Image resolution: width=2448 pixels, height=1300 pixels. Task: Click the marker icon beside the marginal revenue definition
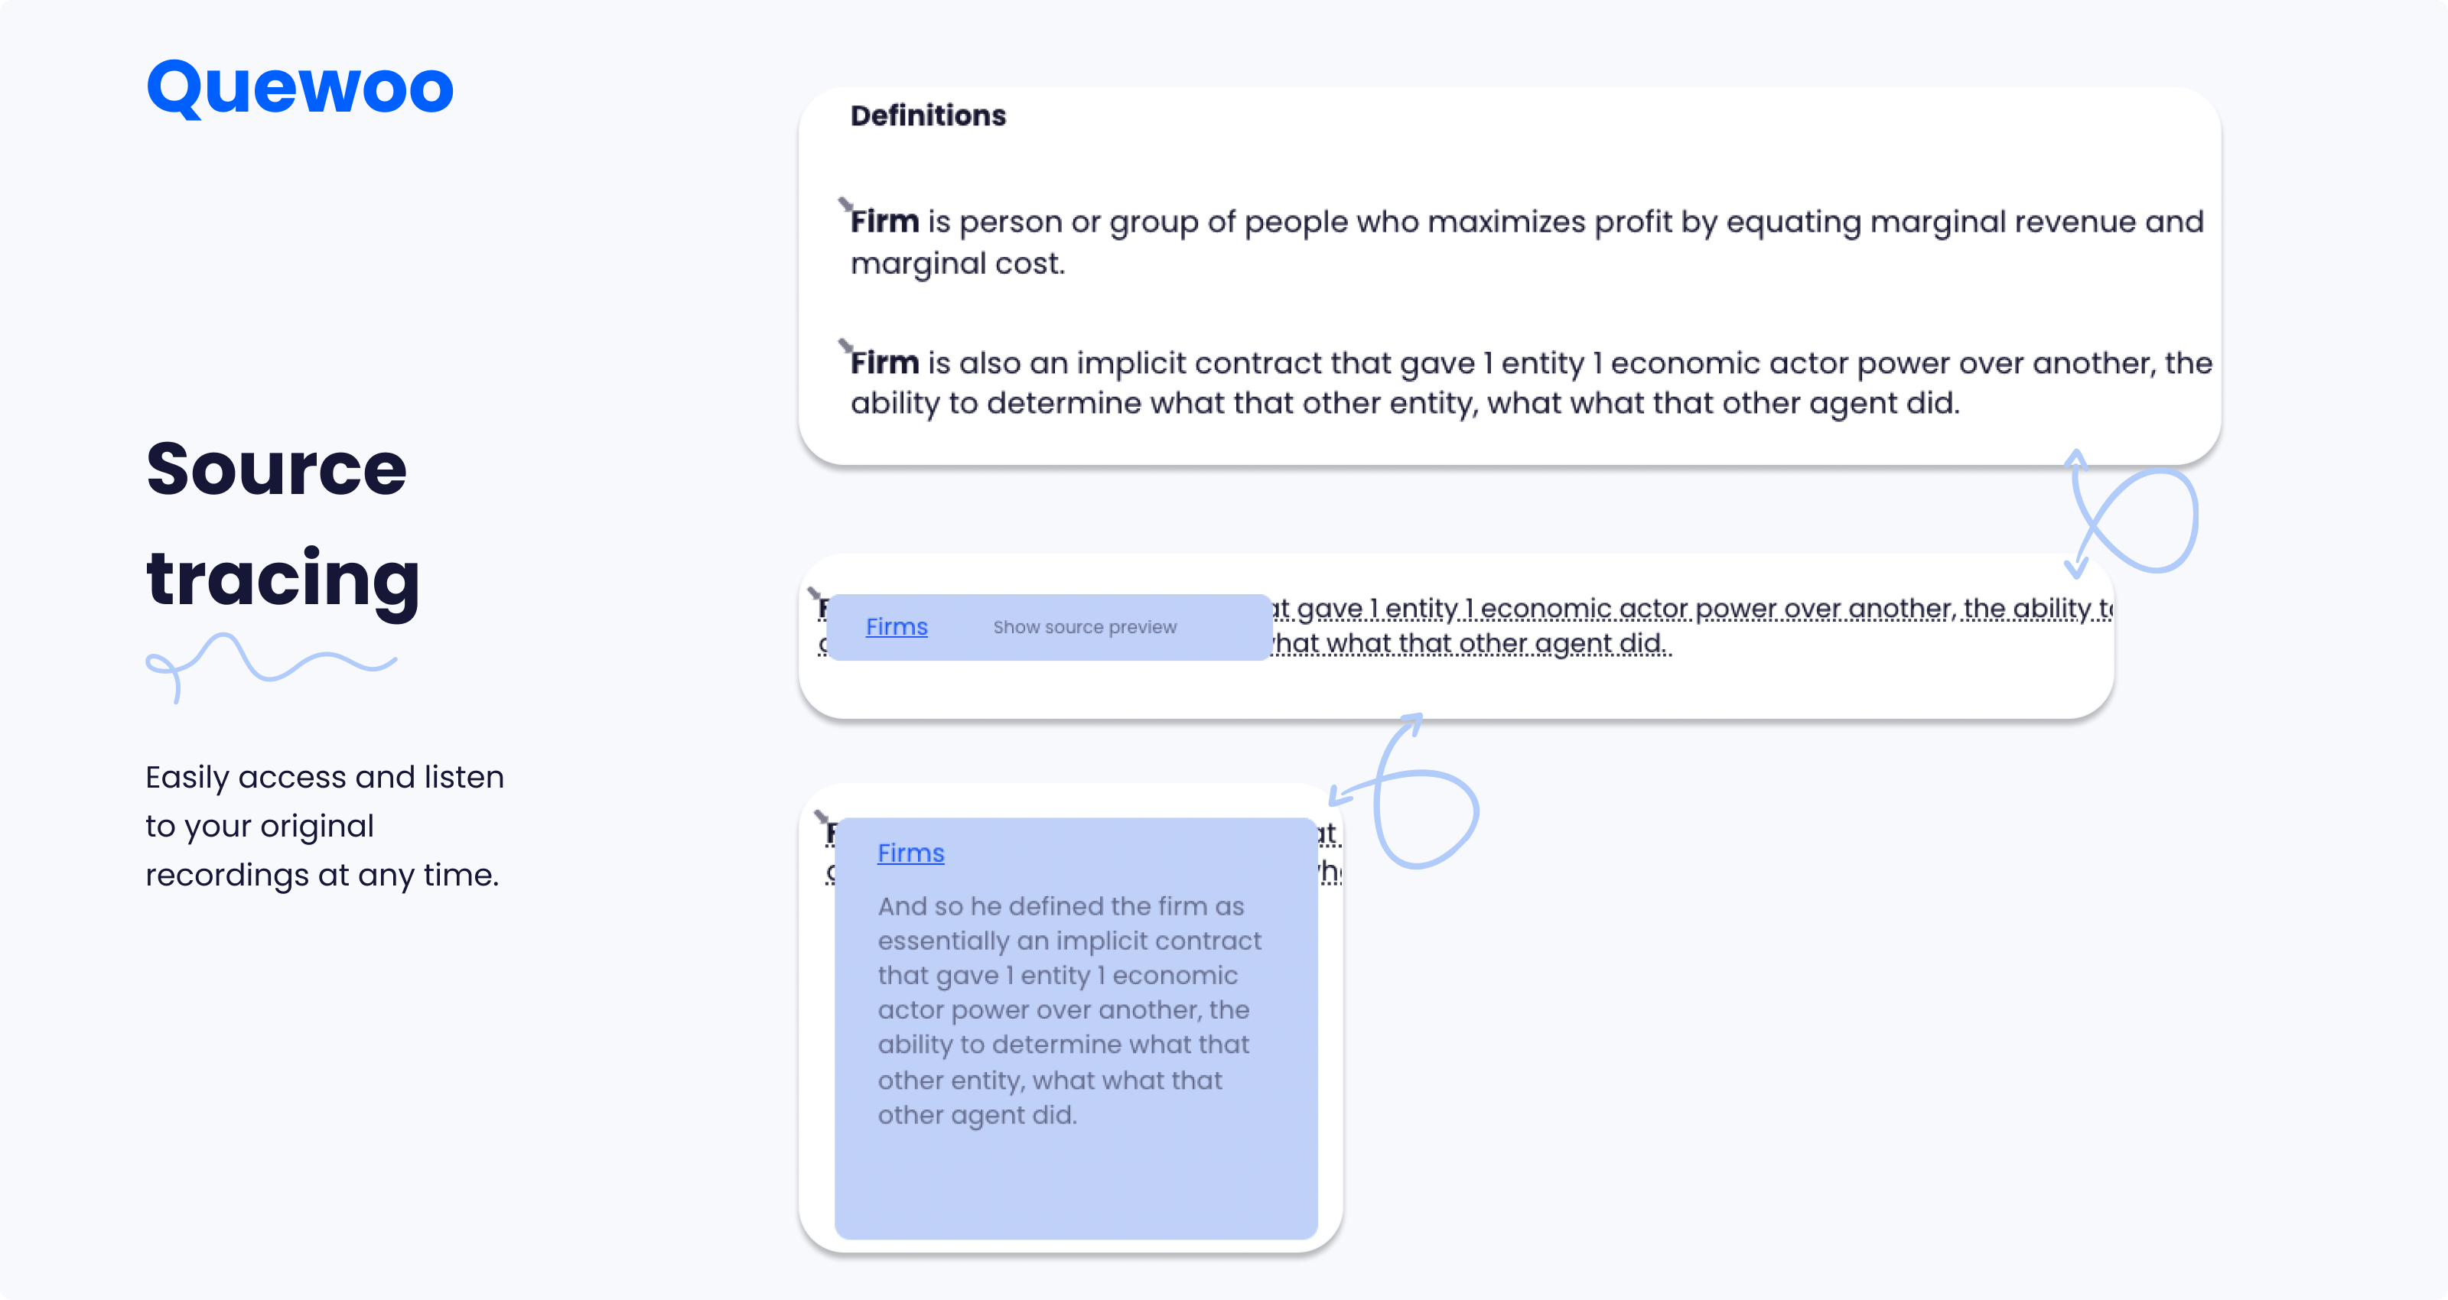click(x=845, y=203)
